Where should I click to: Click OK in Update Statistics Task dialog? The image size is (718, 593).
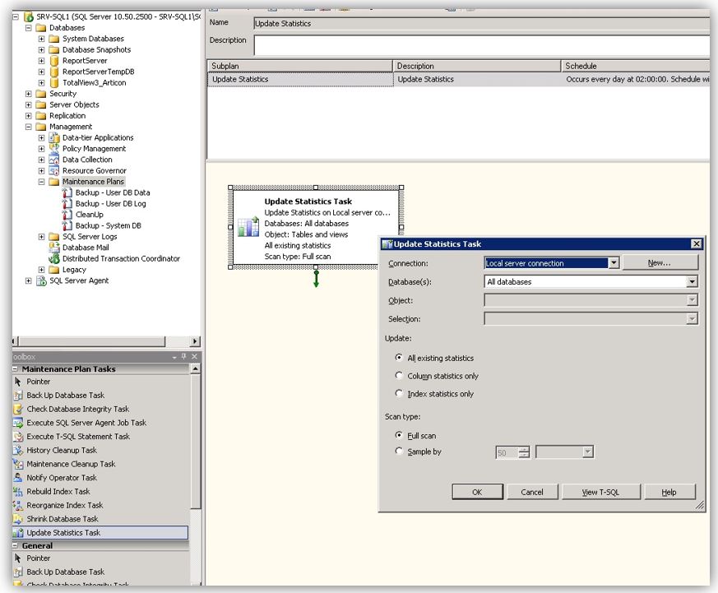[x=477, y=493]
